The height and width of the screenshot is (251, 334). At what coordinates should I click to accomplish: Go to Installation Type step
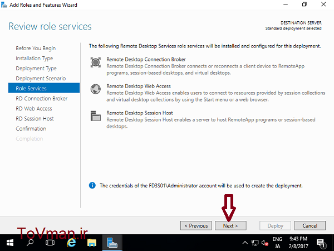(x=35, y=58)
